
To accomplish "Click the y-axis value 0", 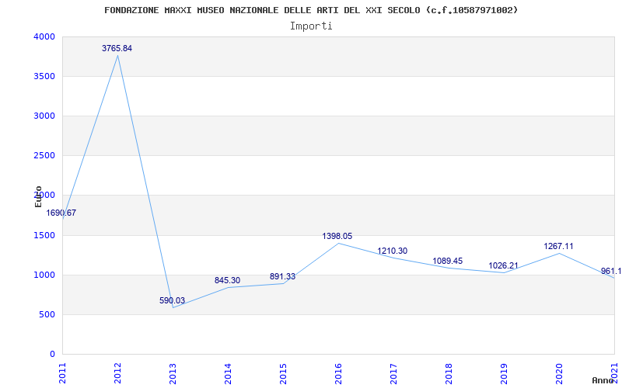I will (x=52, y=355).
